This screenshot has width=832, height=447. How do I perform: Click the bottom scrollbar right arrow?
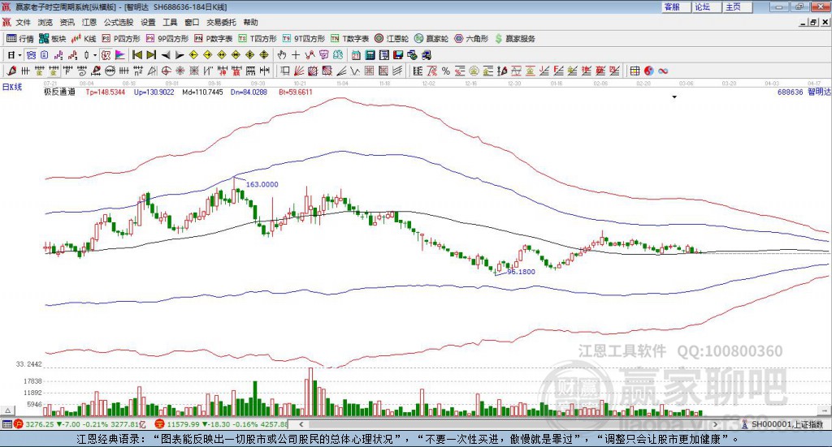715,424
